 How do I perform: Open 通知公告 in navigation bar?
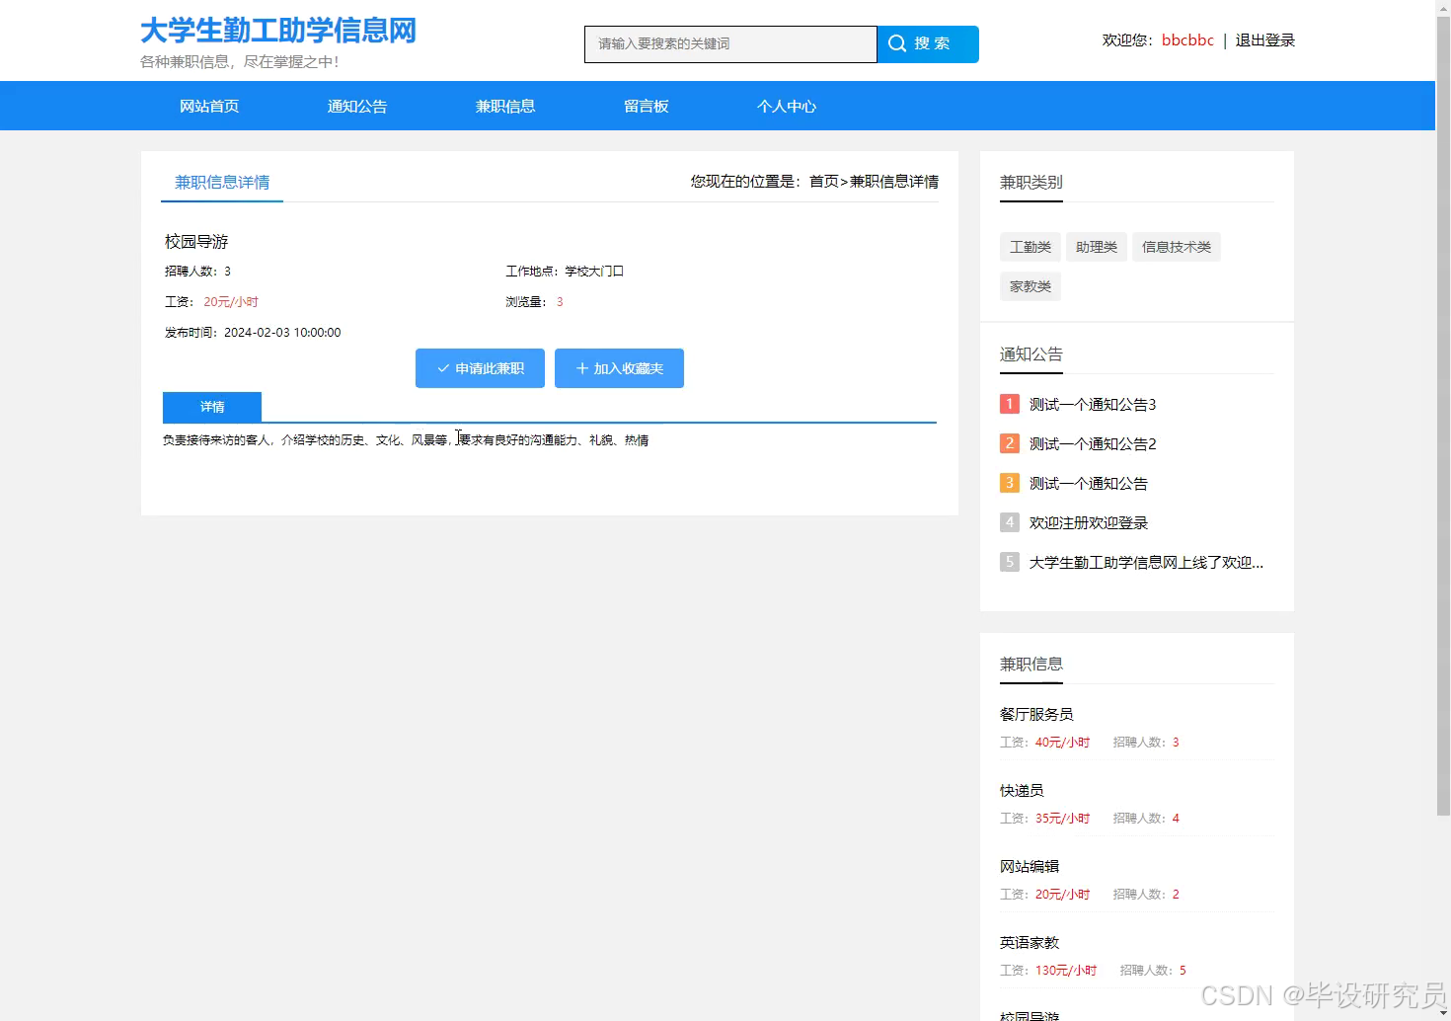357,106
